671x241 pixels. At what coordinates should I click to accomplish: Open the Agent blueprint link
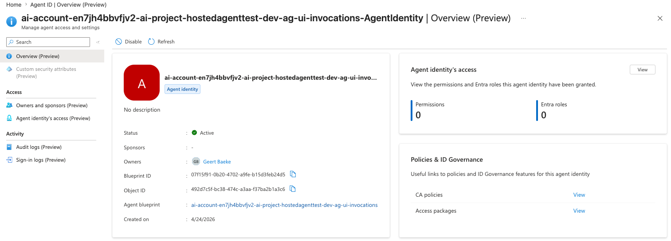click(x=284, y=205)
